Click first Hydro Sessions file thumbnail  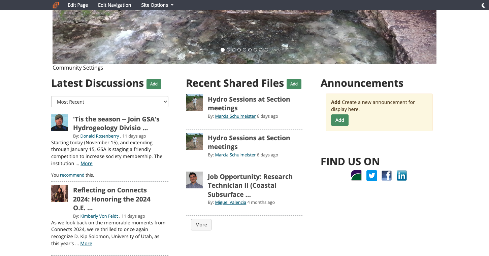[x=194, y=103]
